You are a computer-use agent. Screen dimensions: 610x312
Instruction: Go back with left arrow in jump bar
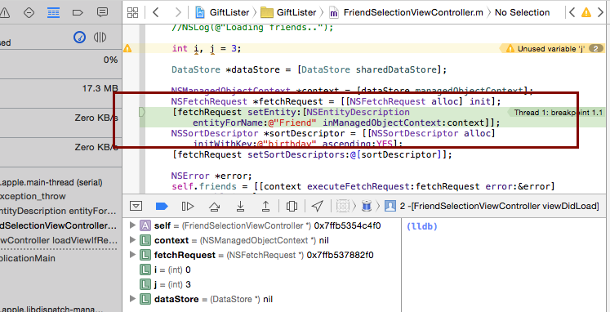(156, 12)
